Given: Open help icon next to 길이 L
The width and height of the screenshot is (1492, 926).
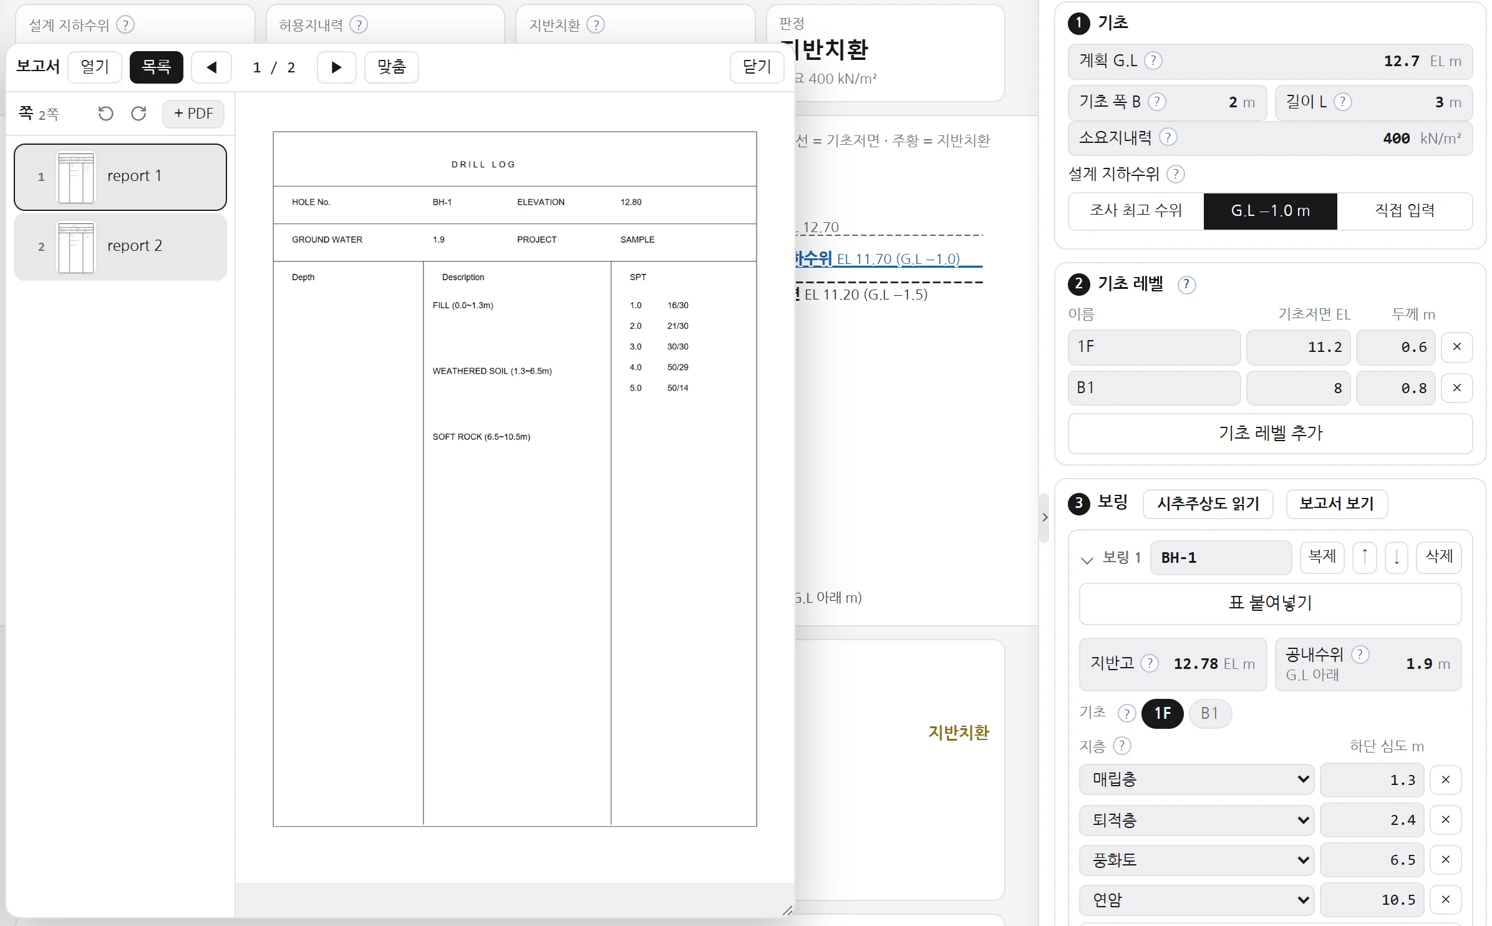Looking at the screenshot, I should click(1343, 102).
